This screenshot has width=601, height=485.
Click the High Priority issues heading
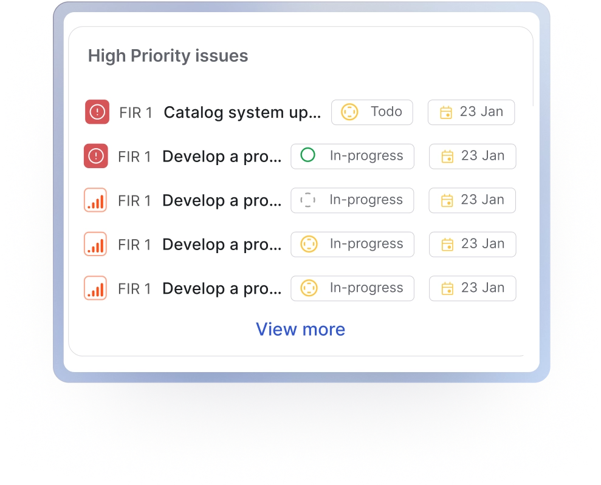[x=168, y=56]
